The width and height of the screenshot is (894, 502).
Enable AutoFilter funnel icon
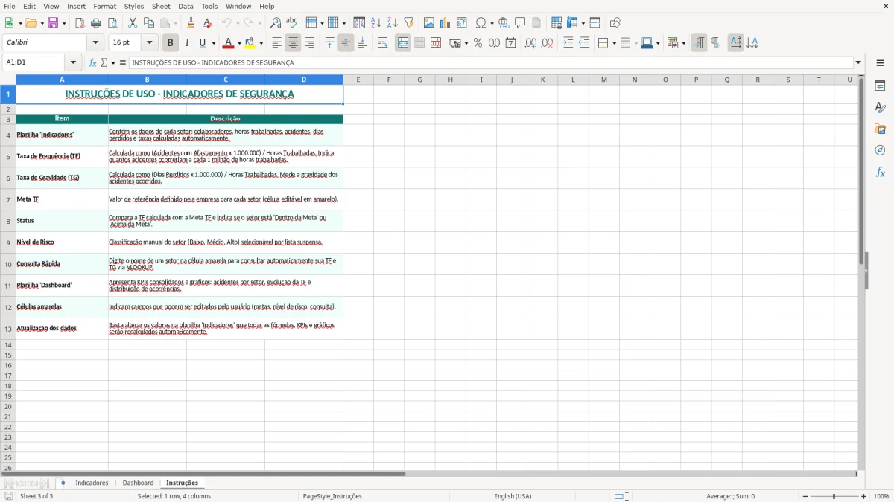click(409, 23)
